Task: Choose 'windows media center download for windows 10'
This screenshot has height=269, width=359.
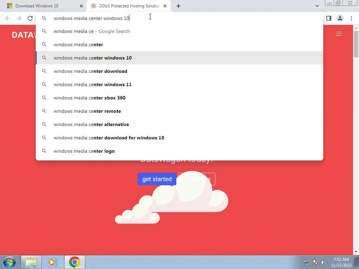Action: (179, 138)
